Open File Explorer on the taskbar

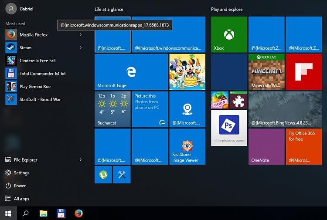(x=43, y=213)
